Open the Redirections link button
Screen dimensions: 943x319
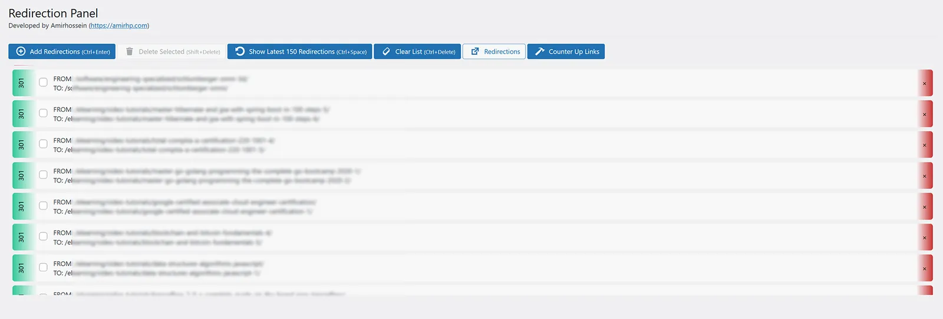tap(494, 51)
